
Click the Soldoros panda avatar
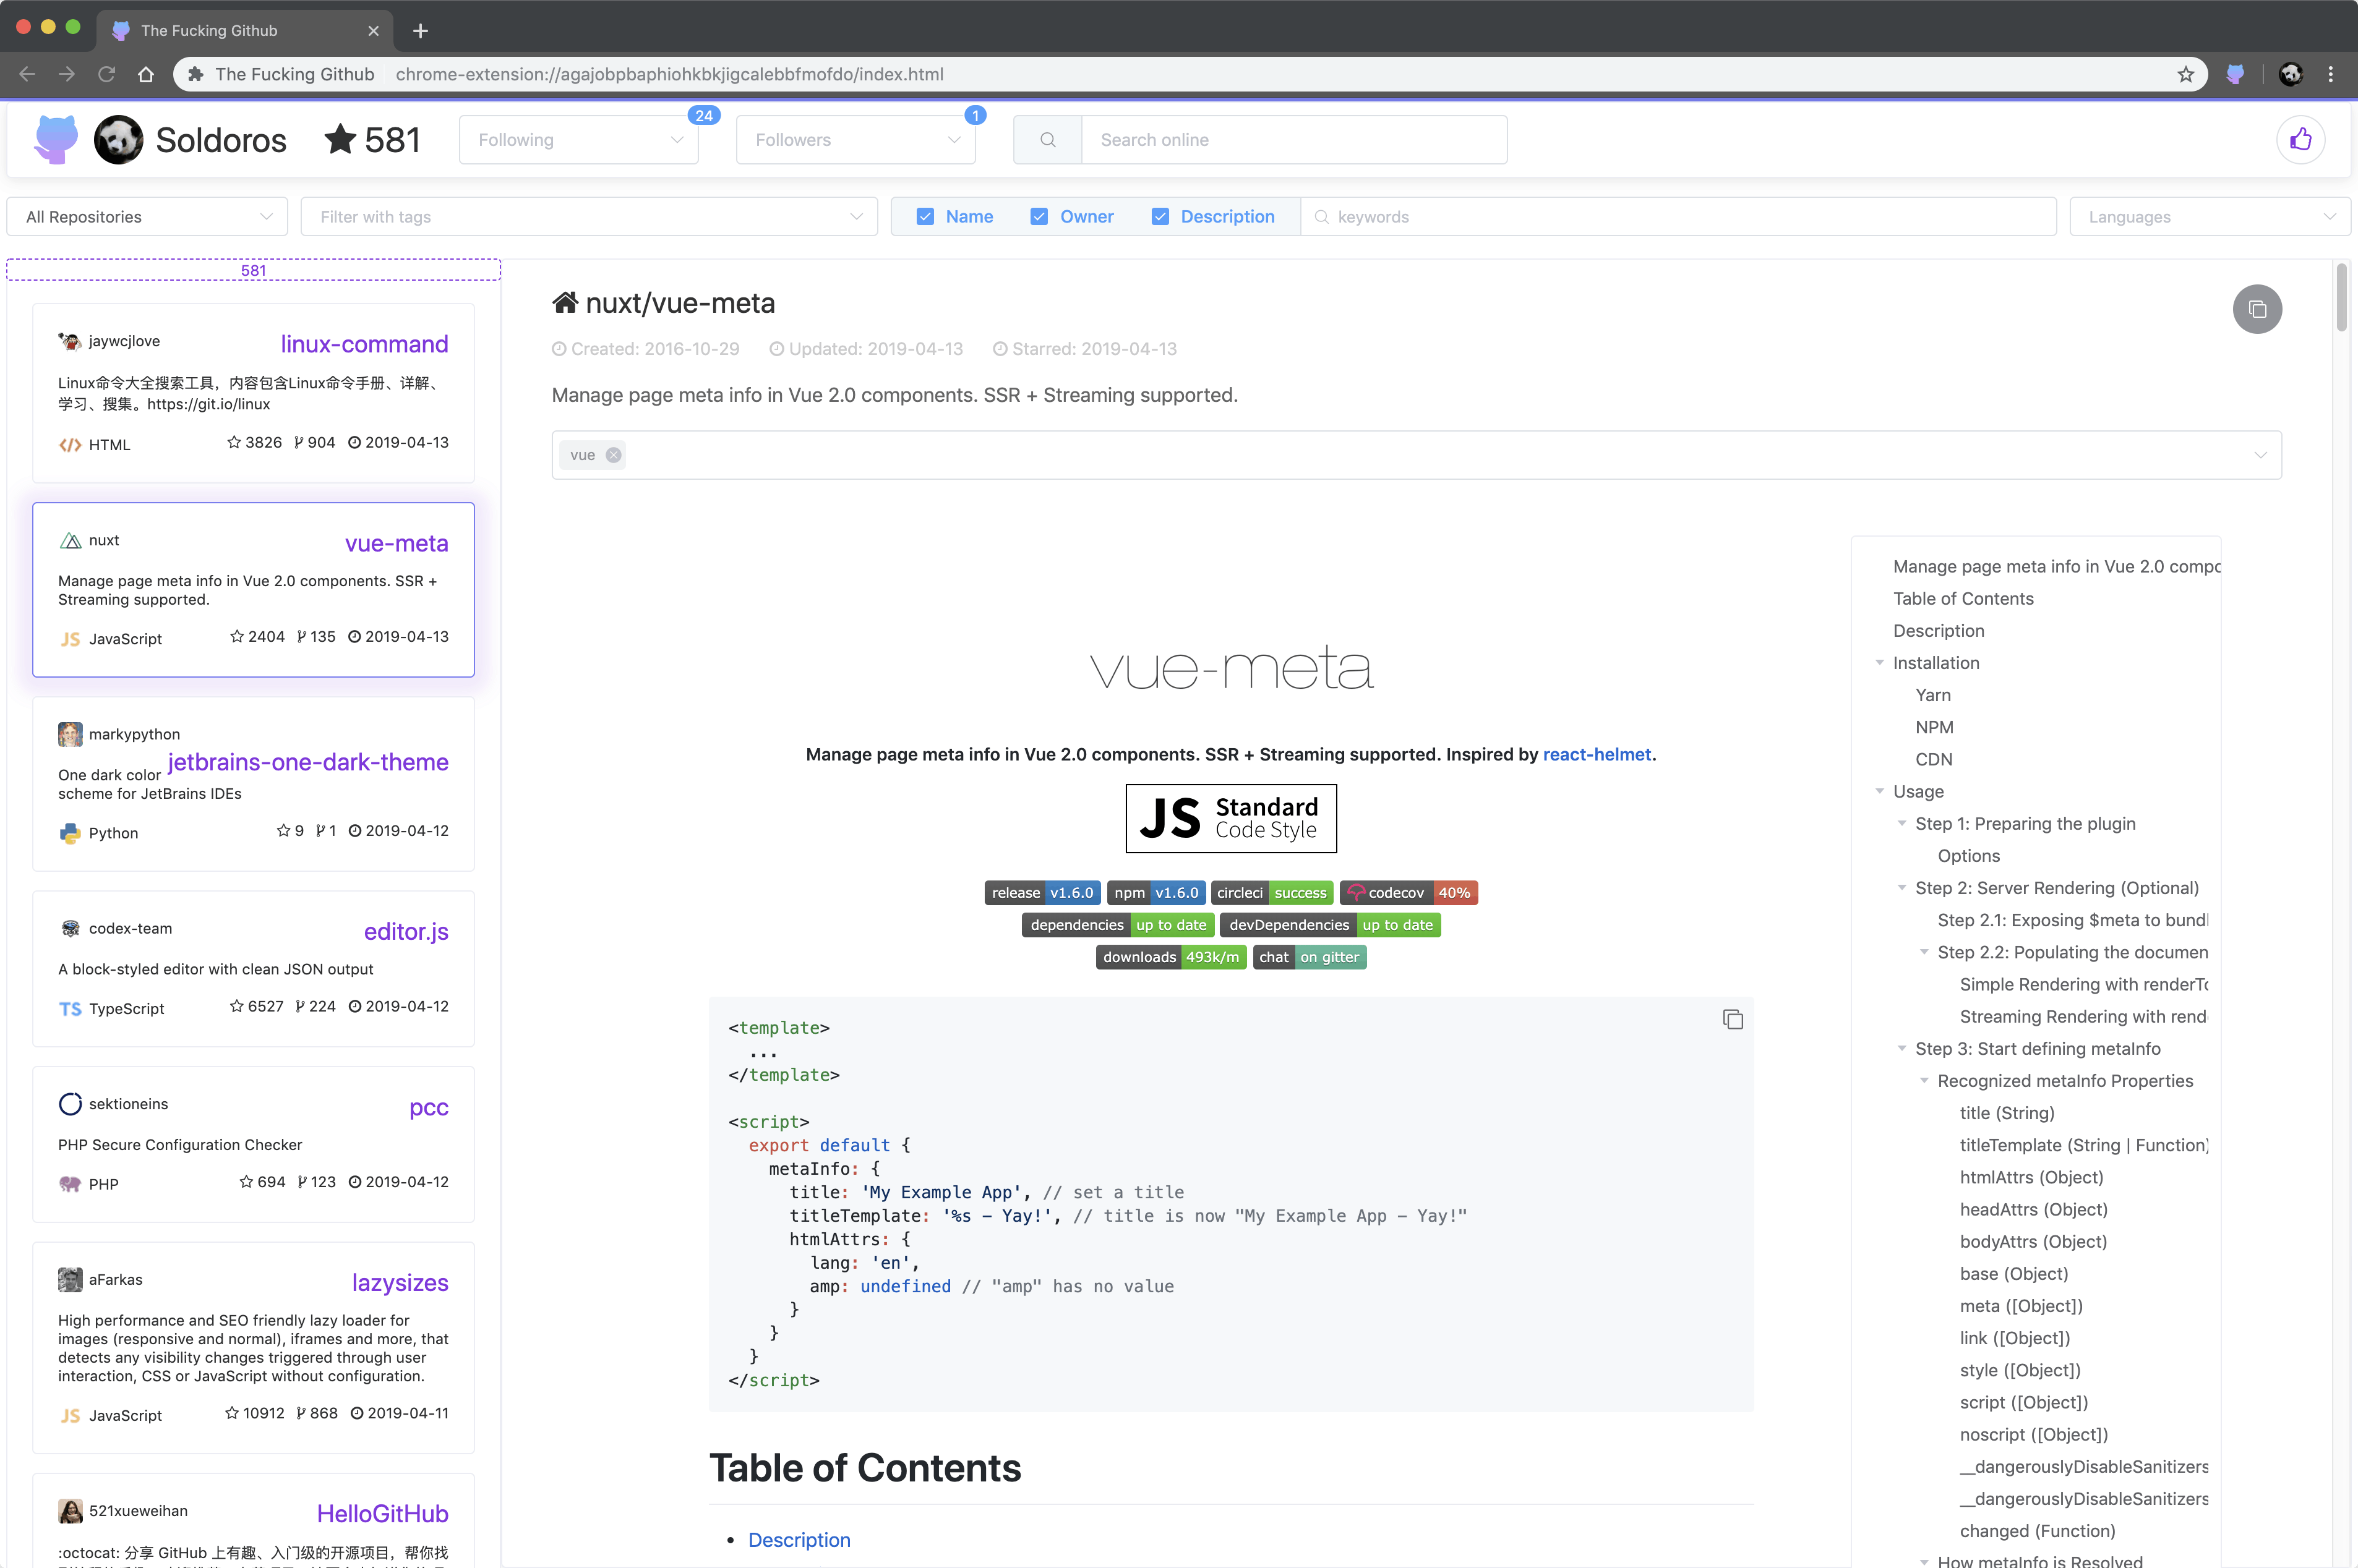(x=119, y=140)
